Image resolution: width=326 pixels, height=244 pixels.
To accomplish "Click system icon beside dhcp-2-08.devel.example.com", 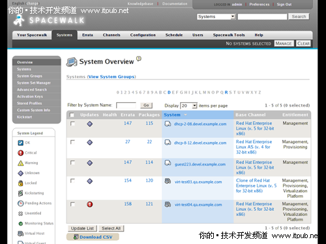I will (x=168, y=124).
